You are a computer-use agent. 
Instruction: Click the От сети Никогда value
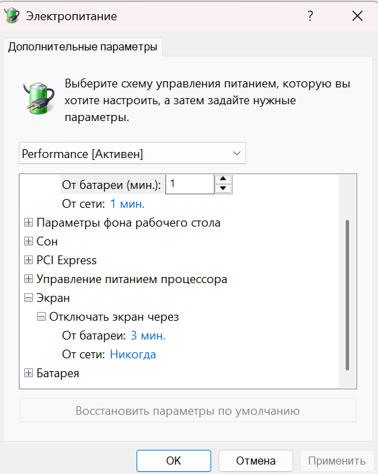(133, 354)
